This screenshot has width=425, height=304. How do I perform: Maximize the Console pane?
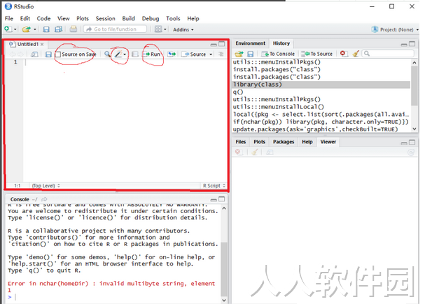click(222, 199)
